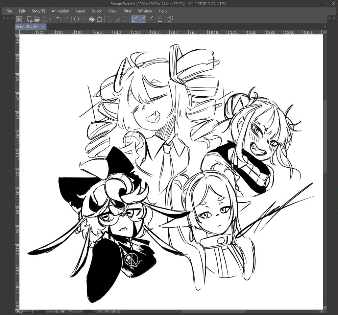
Task: Click the smartphone/tablet connect icon
Action: pyautogui.click(x=160, y=19)
